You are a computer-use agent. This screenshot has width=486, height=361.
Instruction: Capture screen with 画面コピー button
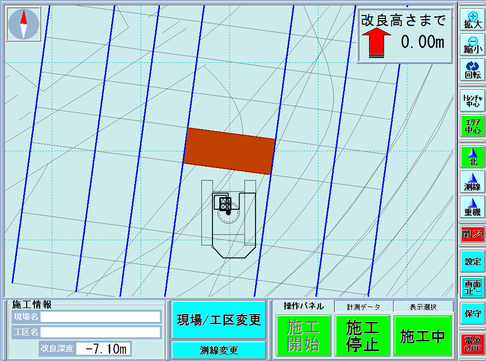coord(472,287)
